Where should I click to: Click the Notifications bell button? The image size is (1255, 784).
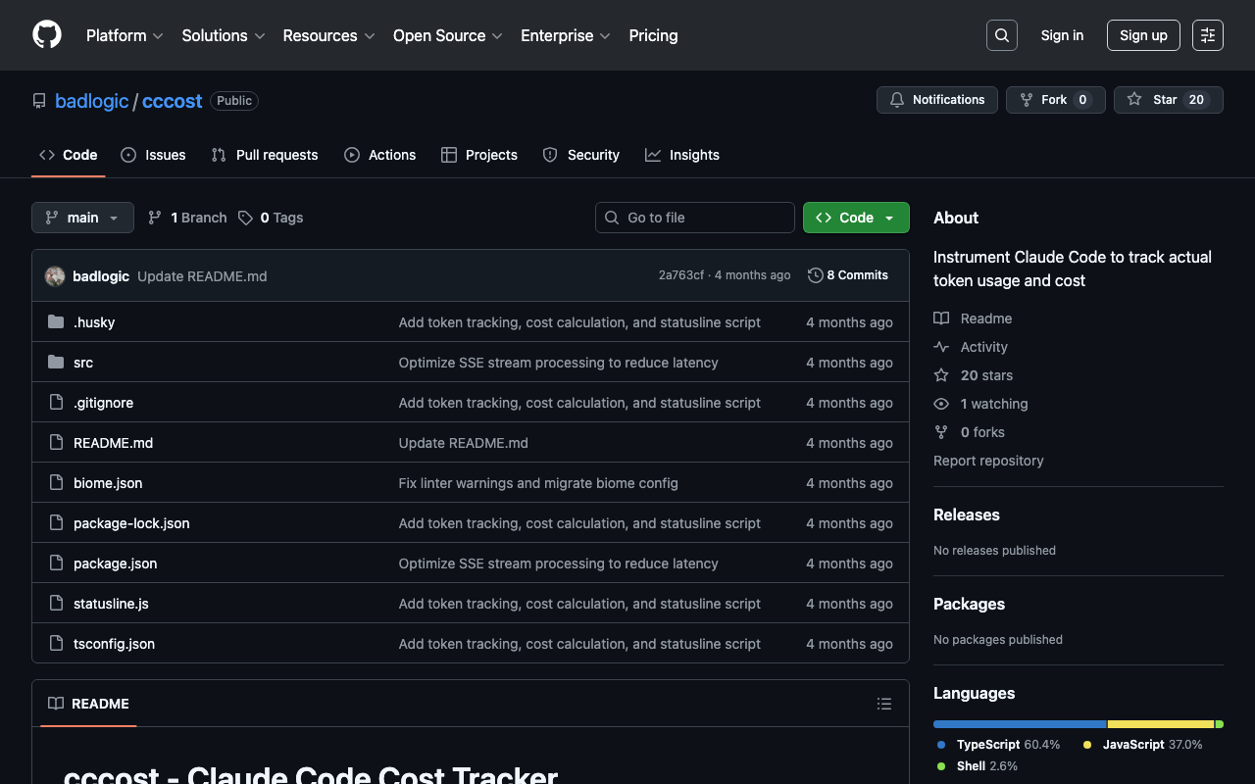coord(936,100)
